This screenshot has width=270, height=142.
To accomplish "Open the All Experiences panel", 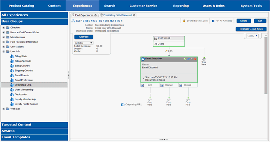I will pos(34,15).
